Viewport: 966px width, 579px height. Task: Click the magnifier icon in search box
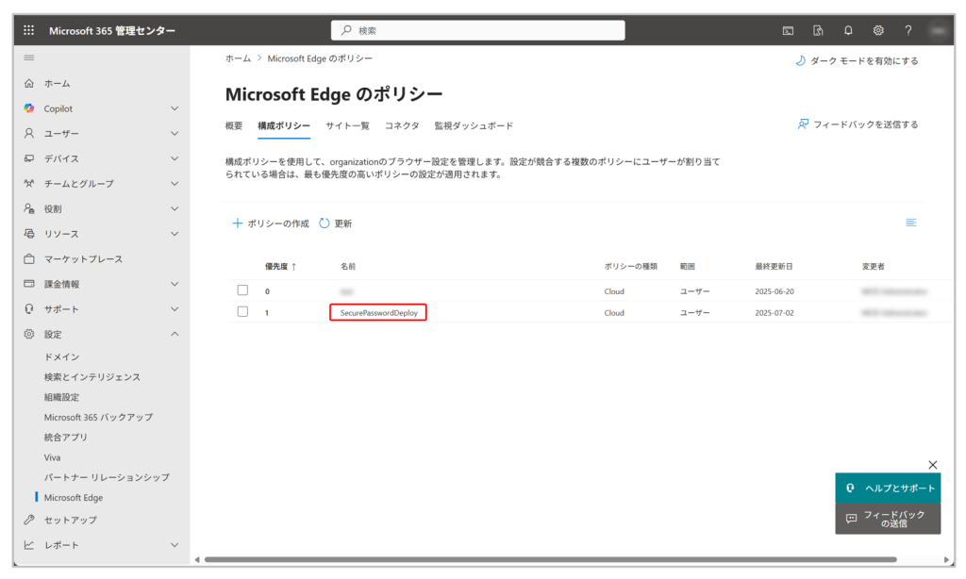point(346,30)
